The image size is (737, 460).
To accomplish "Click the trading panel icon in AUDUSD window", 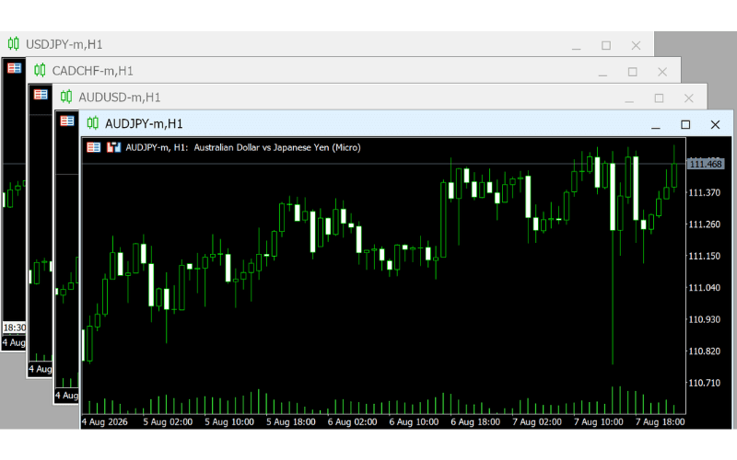I will [67, 121].
